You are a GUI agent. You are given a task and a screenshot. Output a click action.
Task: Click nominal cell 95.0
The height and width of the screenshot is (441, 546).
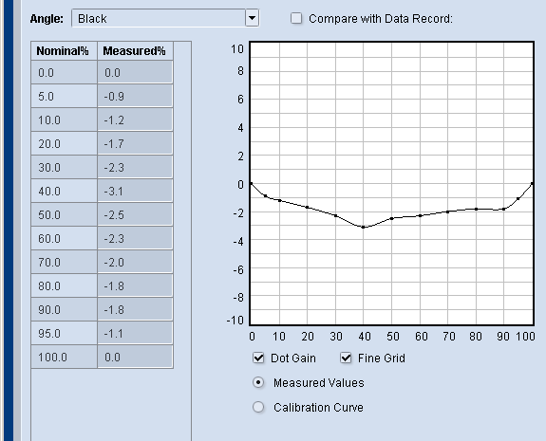(64, 333)
